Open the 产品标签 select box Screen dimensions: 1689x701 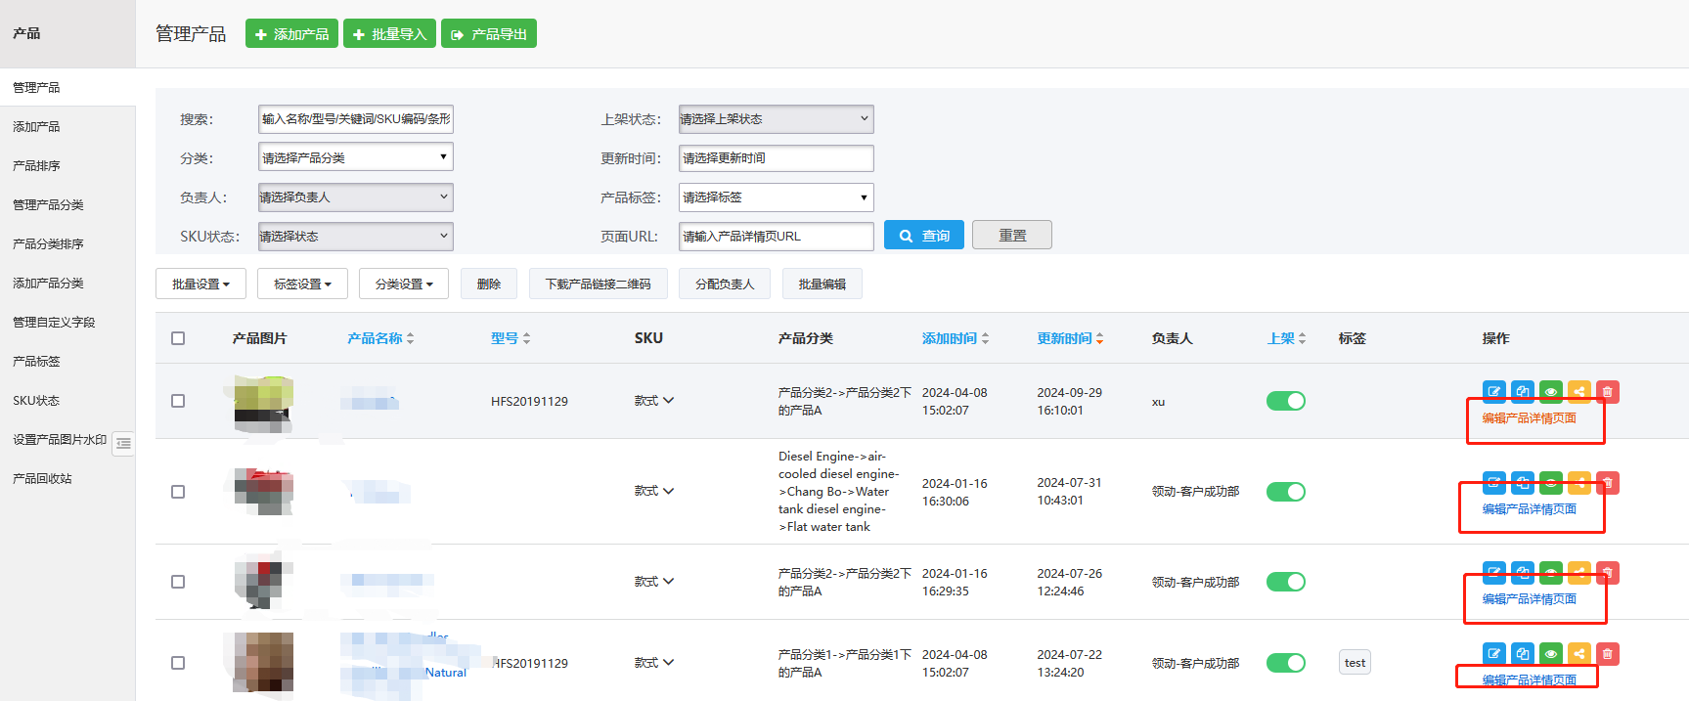coord(776,197)
